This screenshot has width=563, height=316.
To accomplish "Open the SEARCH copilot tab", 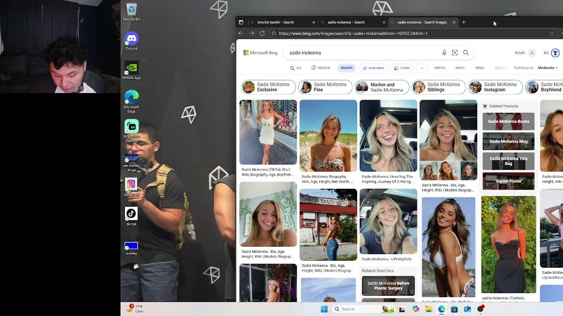I will coord(321,68).
